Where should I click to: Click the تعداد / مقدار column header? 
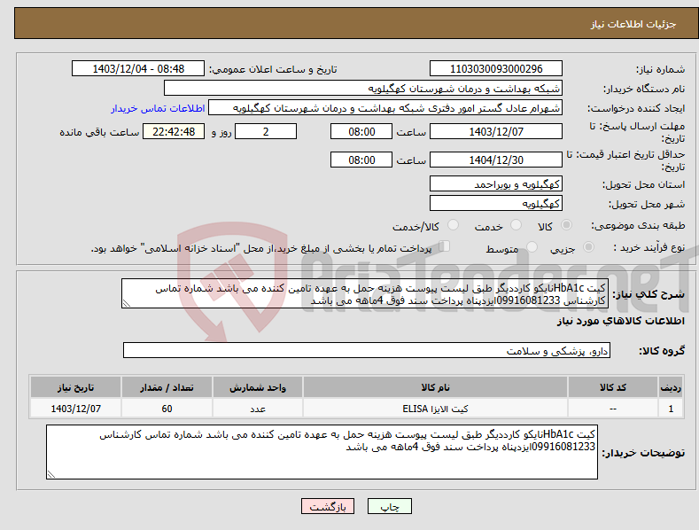pos(167,387)
